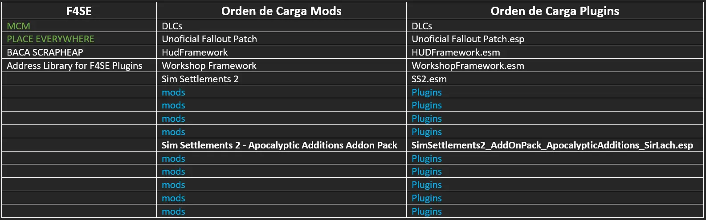Select the F4SE column header
706x220 pixels.
(x=79, y=11)
